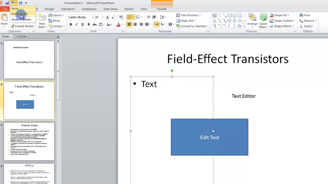Image resolution: width=328 pixels, height=184 pixels.
Task: Switch to the Review tab
Action: pos(129,9)
